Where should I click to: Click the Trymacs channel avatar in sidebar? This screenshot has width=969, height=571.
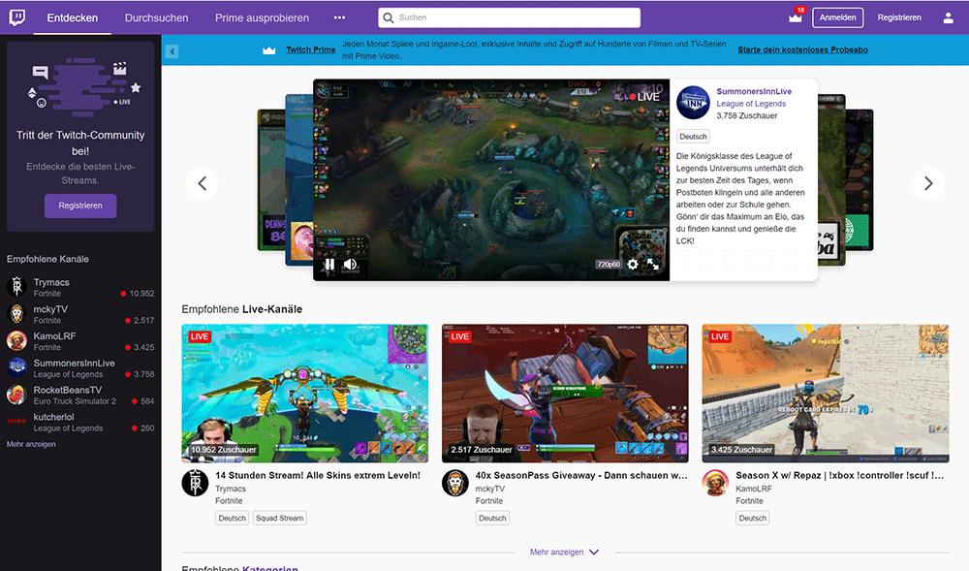pos(16,287)
